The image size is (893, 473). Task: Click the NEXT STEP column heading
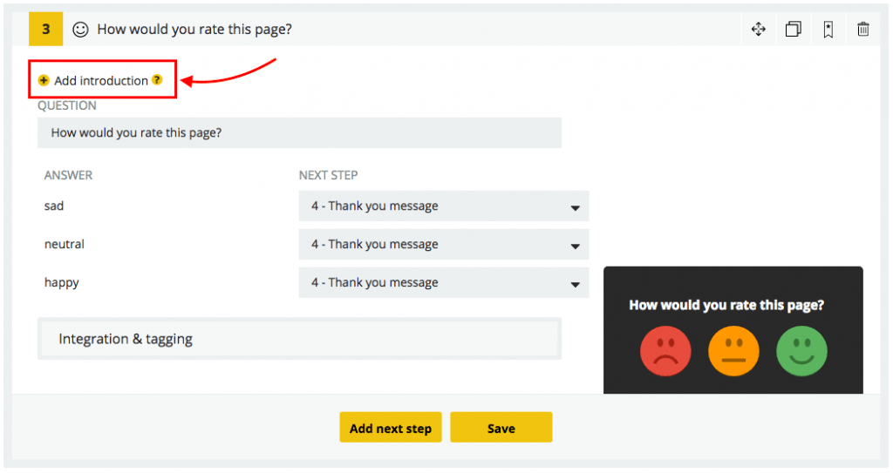click(x=328, y=175)
